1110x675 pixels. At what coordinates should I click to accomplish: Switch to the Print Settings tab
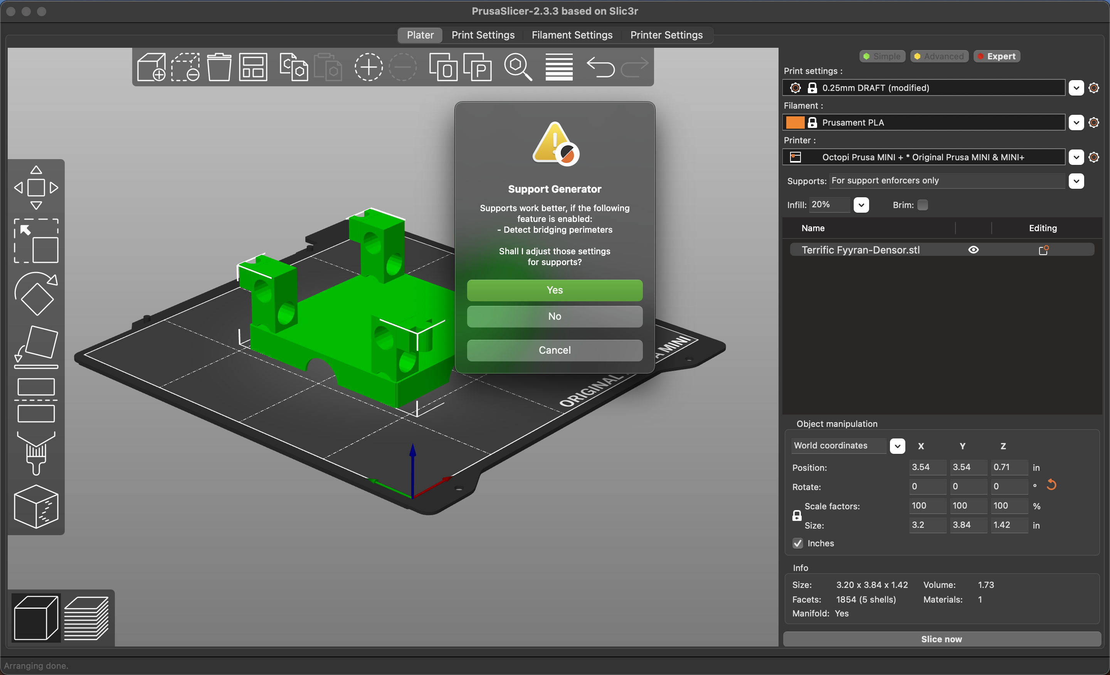(483, 35)
